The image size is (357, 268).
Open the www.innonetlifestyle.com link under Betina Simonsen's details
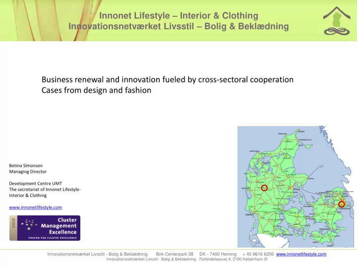pos(36,207)
